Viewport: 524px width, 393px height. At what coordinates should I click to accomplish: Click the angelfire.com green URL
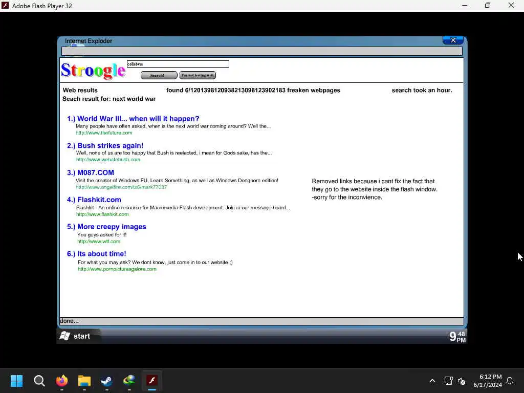pos(121,187)
